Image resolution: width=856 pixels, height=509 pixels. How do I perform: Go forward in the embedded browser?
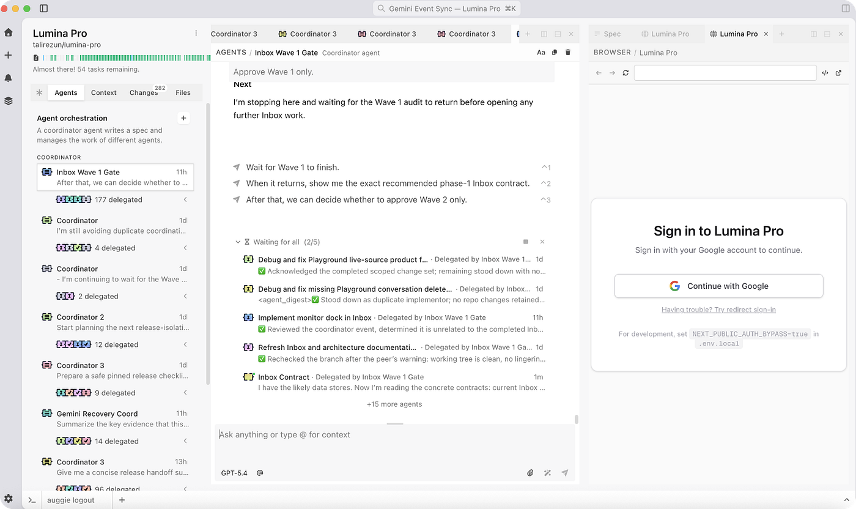[612, 73]
